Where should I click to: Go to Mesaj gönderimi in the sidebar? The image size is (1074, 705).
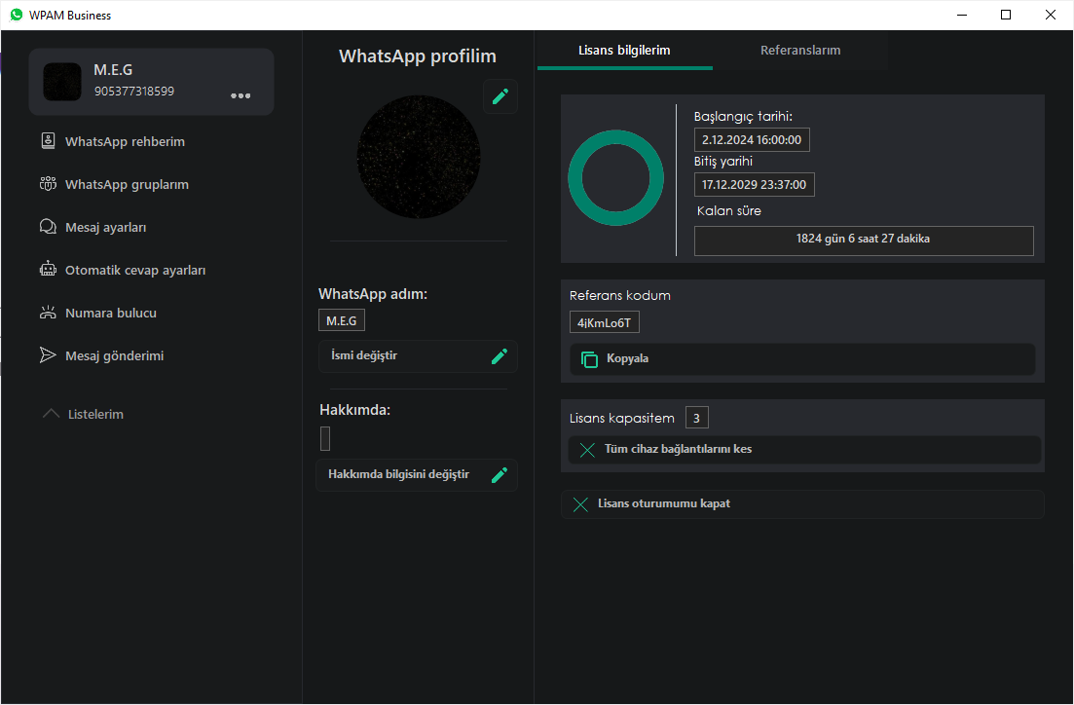114,355
